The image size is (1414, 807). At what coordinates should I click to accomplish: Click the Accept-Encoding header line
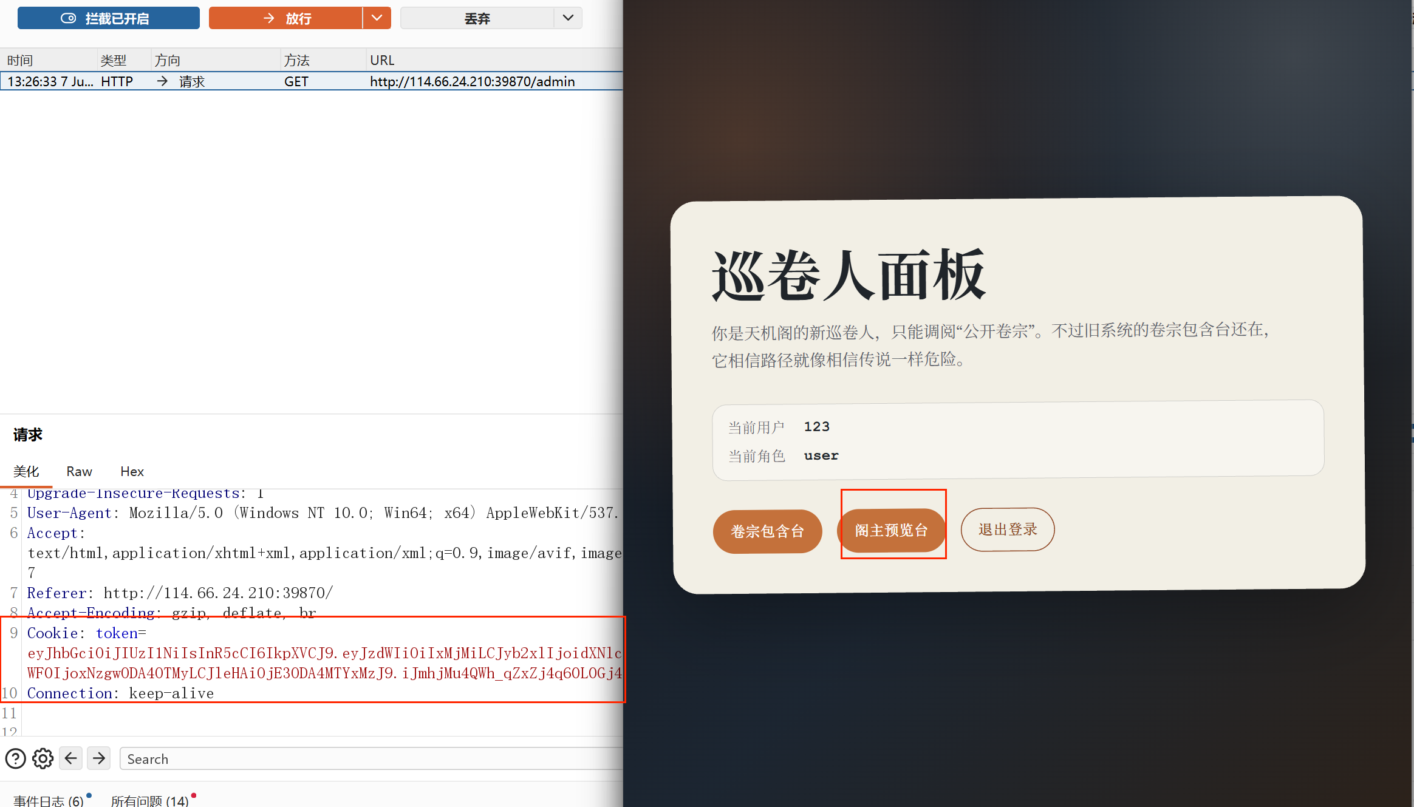click(172, 613)
